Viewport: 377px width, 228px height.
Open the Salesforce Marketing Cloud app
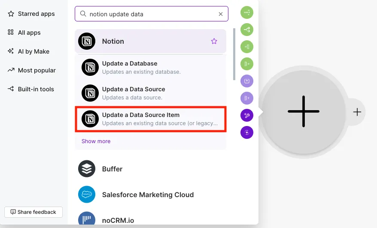coord(151,195)
